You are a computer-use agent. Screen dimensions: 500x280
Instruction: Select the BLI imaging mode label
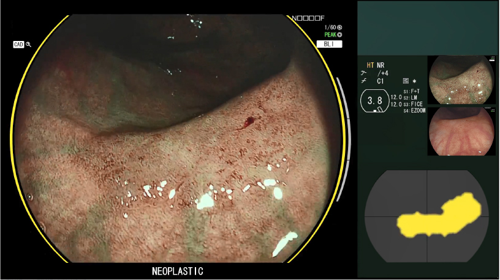330,44
